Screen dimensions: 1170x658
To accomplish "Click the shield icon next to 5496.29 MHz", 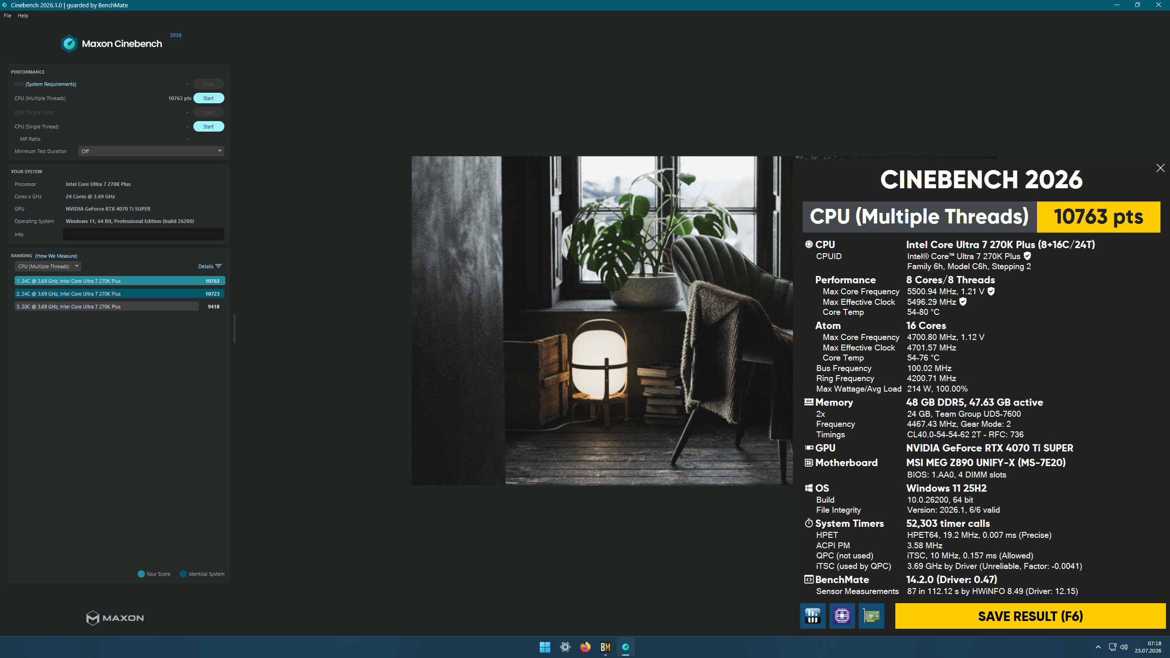I will (x=963, y=302).
